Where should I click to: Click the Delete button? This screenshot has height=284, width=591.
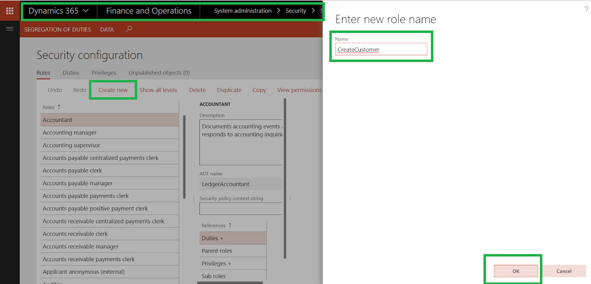pyautogui.click(x=197, y=90)
